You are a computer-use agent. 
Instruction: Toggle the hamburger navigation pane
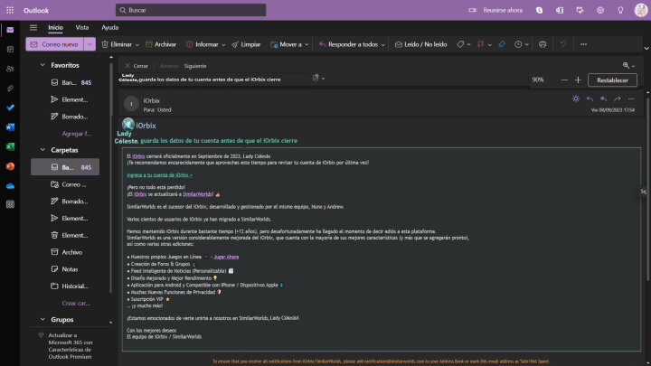pos(33,27)
